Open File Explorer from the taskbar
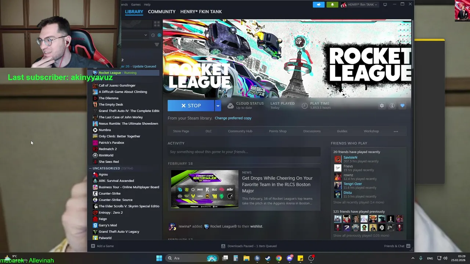Screen dimensions: 470x264 246,258
